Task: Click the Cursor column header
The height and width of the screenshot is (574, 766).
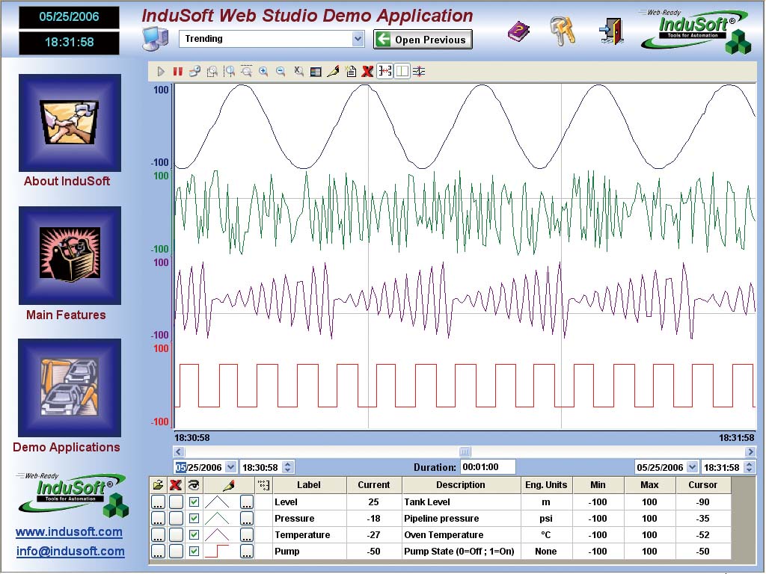Action: click(703, 484)
